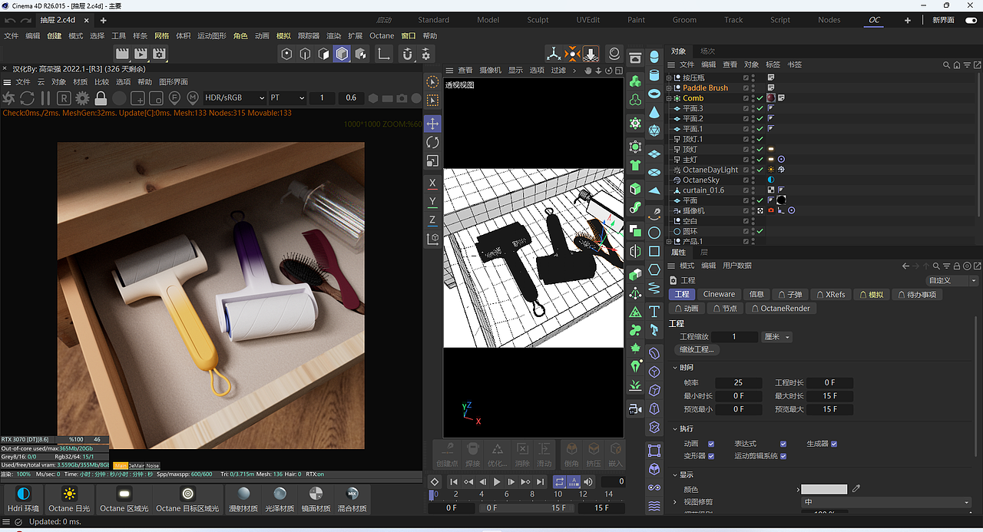This screenshot has height=532, width=983.
Task: Toggle the X axis lock
Action: pos(432,183)
